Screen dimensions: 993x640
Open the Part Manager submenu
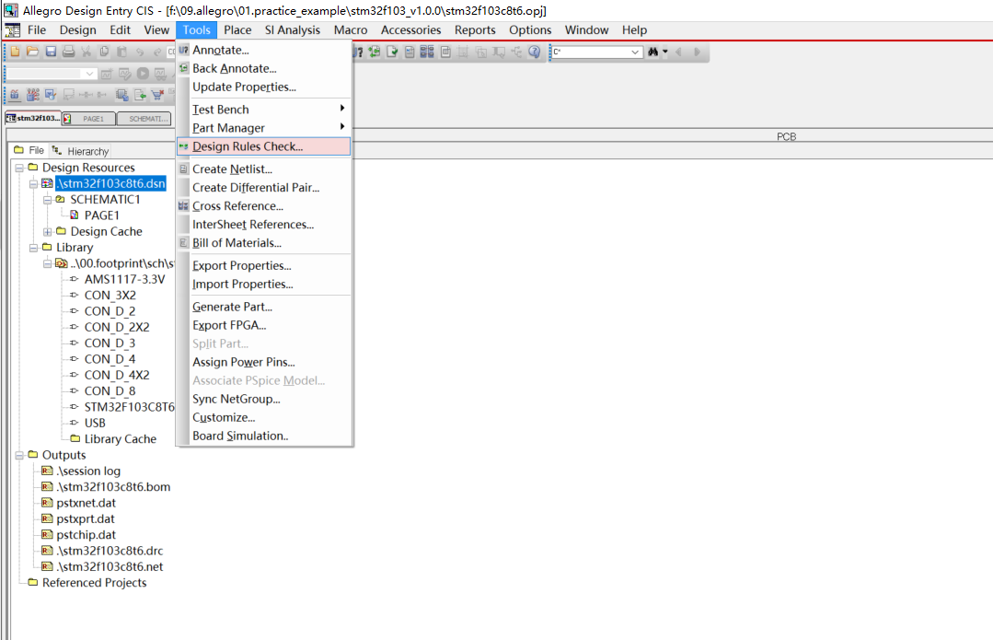263,127
